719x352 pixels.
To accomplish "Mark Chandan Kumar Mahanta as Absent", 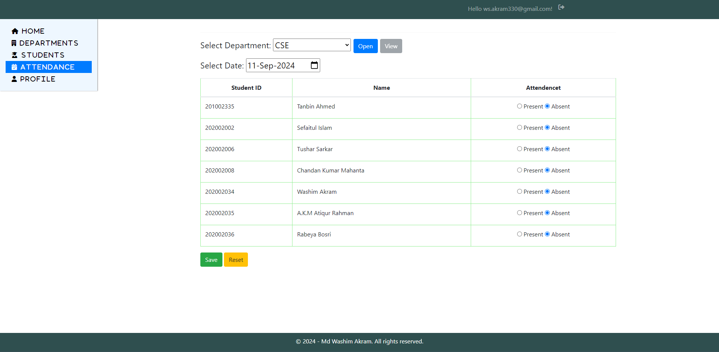I will pos(547,170).
